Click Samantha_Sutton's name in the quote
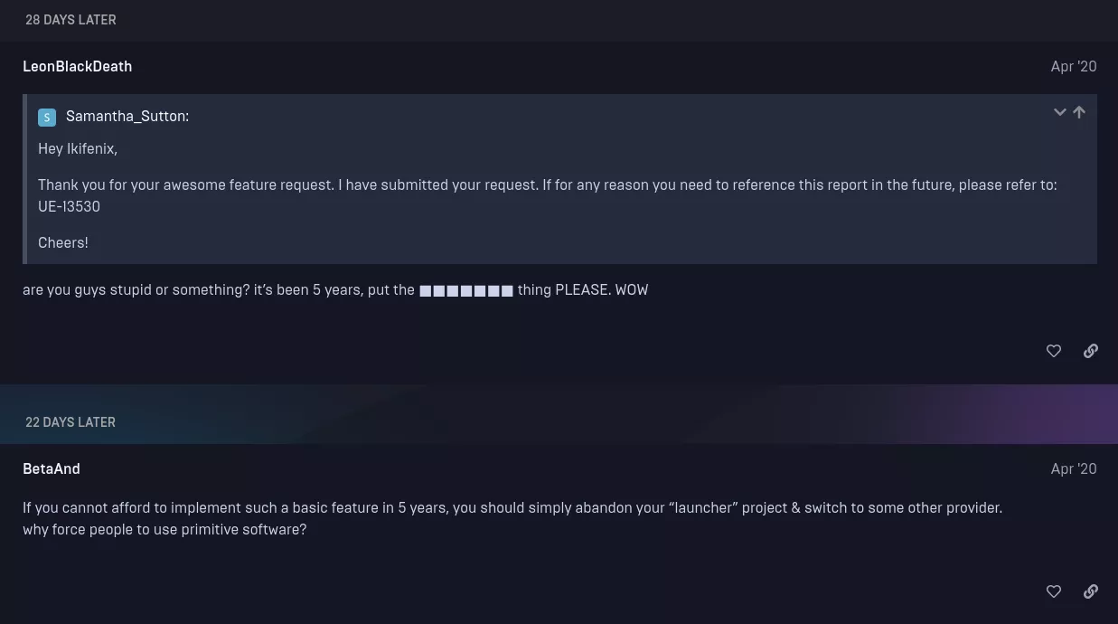The height and width of the screenshot is (624, 1118). click(x=127, y=117)
